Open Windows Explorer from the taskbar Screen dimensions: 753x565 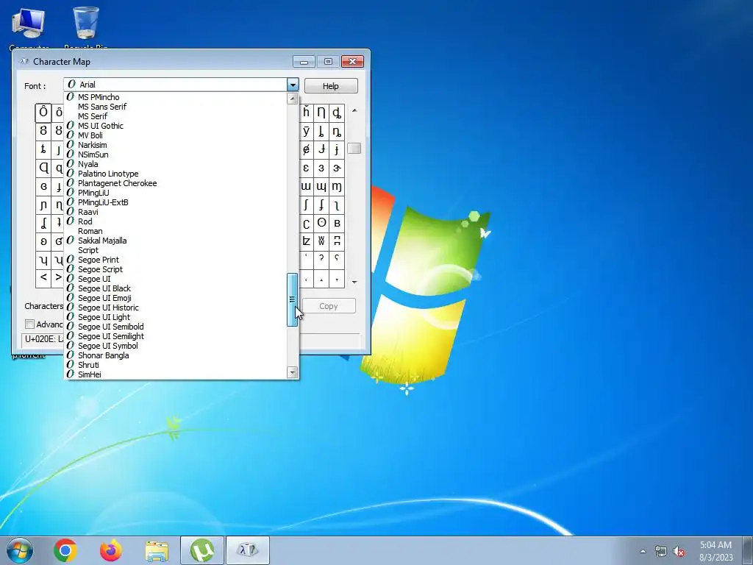(x=157, y=550)
